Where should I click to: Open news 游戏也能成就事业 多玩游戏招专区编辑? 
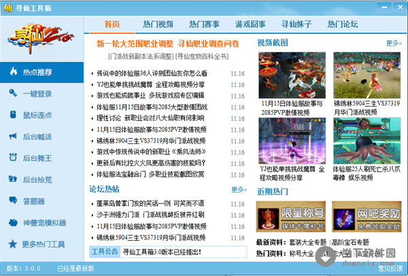point(150,96)
